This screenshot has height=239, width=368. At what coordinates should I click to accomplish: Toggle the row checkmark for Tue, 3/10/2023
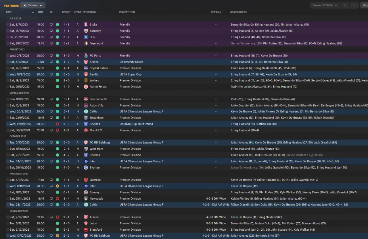[7, 143]
